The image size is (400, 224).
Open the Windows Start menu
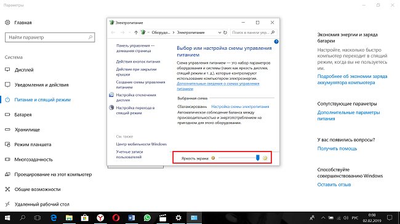point(7,218)
